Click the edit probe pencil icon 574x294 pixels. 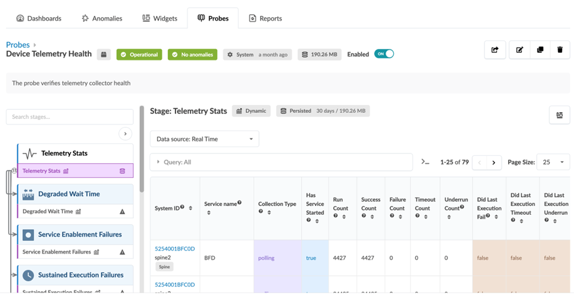[x=519, y=50]
